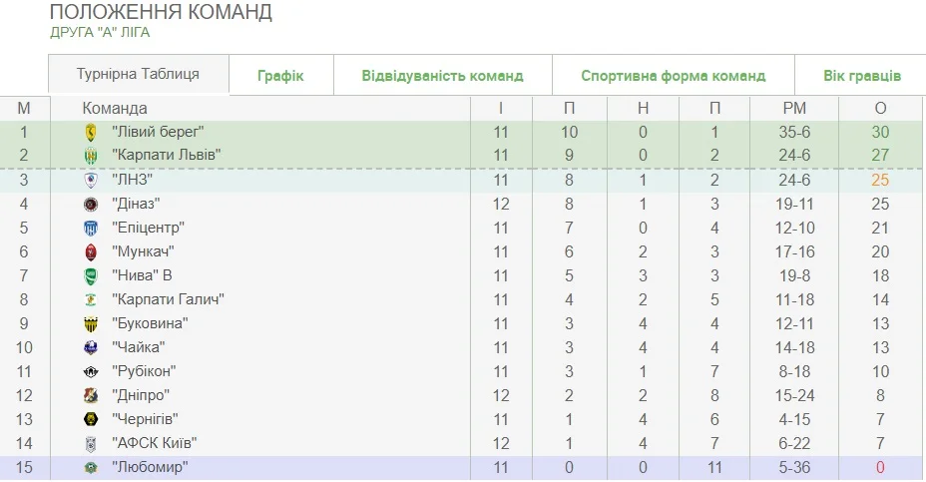Select the "Спортивна форма команд" tab
The height and width of the screenshot is (482, 926).
674,76
